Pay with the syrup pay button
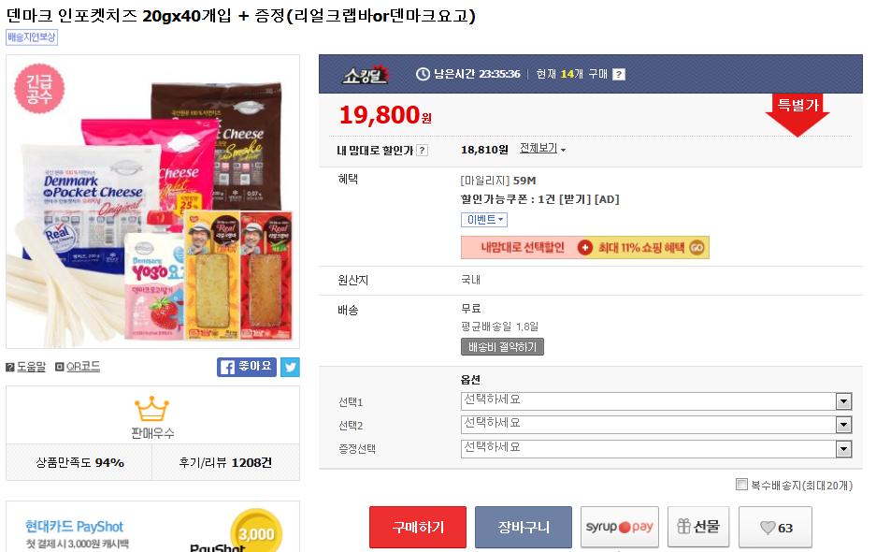876x552 pixels. (620, 527)
